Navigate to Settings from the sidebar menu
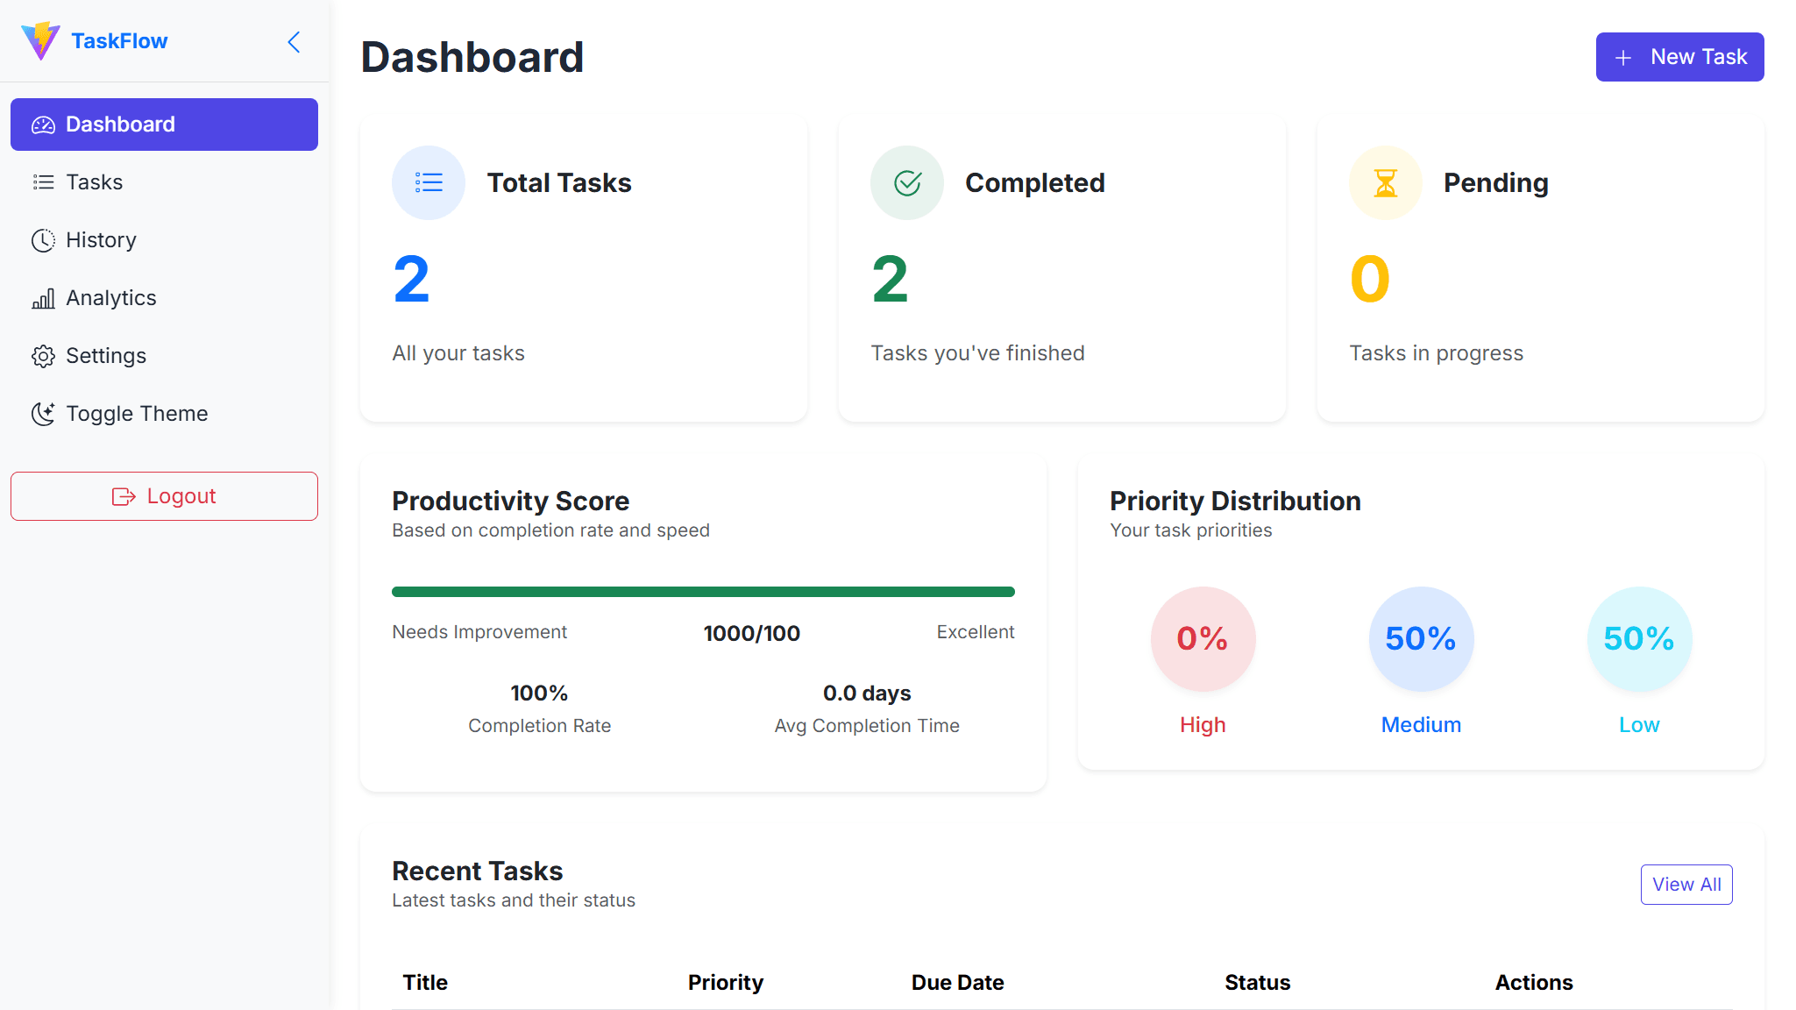This screenshot has width=1796, height=1010. pos(106,356)
